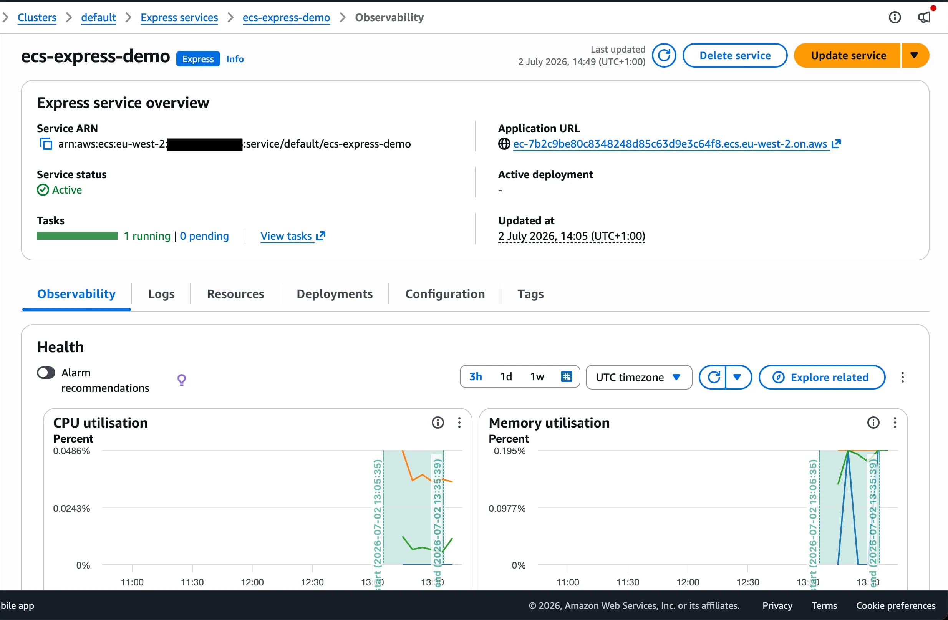
Task: Open Cookie preferences in the footer
Action: (896, 605)
